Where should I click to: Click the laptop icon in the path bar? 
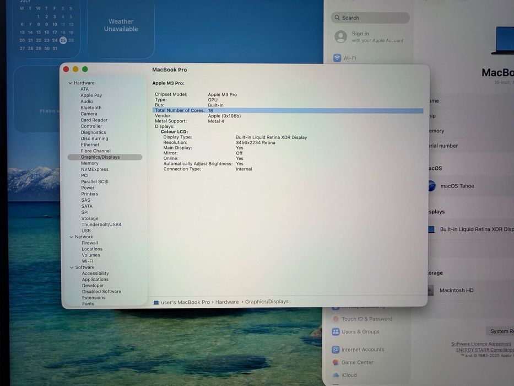point(156,303)
